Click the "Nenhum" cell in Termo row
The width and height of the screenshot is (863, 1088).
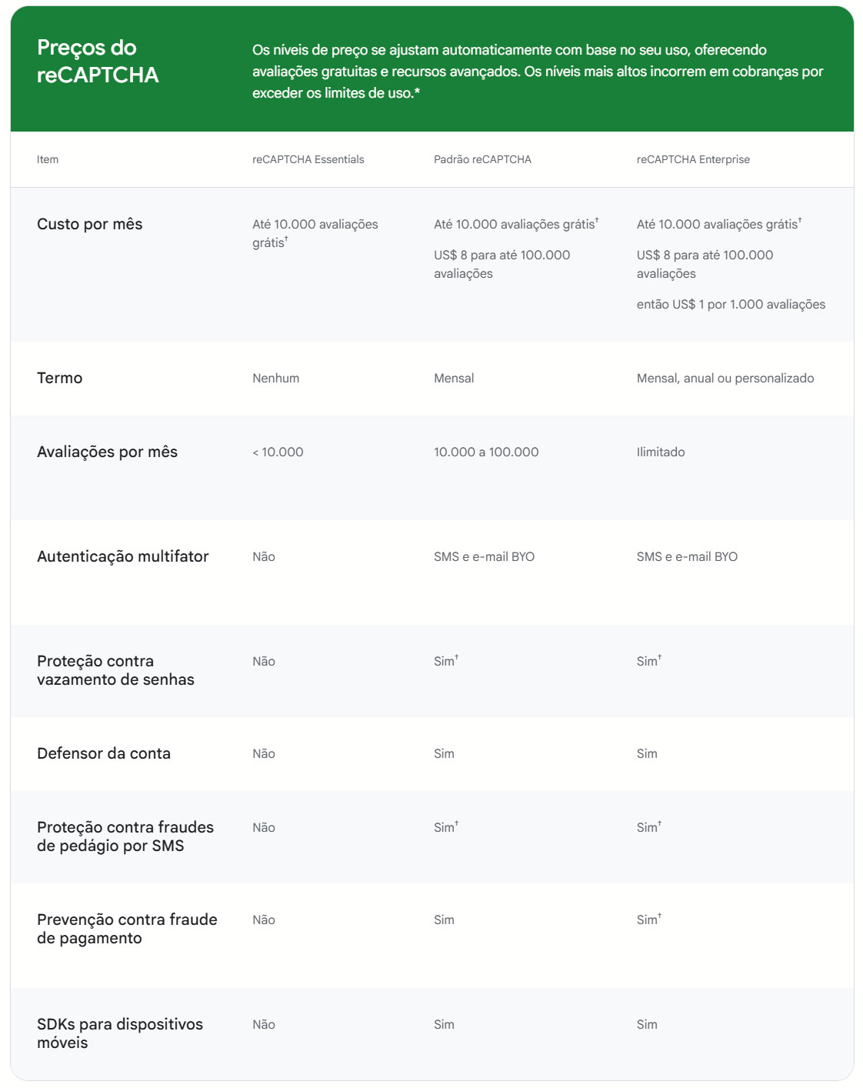pyautogui.click(x=275, y=379)
